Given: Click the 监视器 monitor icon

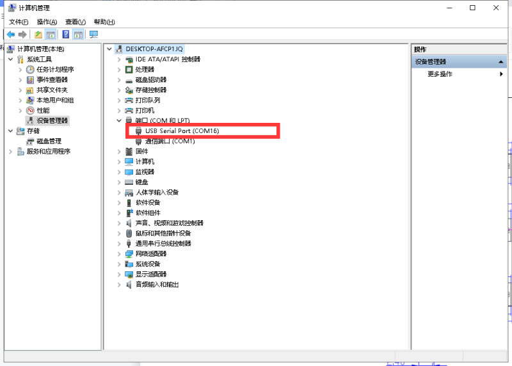Looking at the screenshot, I should pyautogui.click(x=129, y=172).
